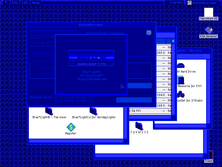Click the 'Registered To:' serial code text
Screen dimensions: 222x167
(74, 99)
